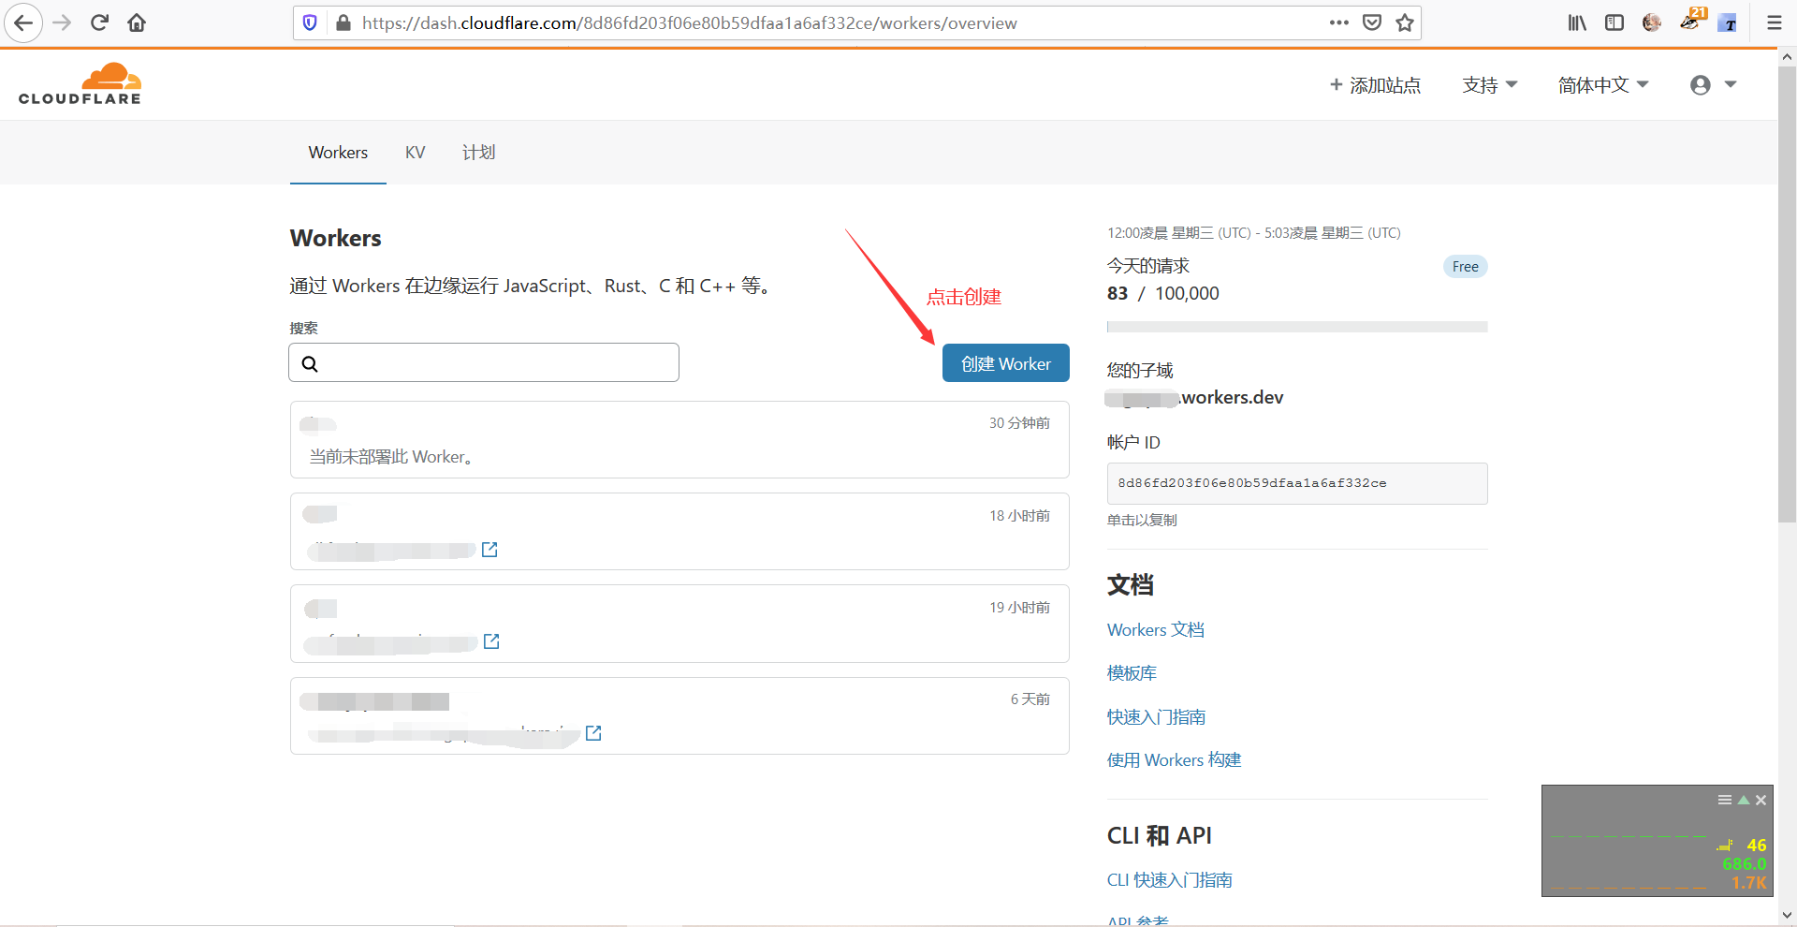Open external link for the 19 小时前 worker
1797x927 pixels.
pyautogui.click(x=491, y=641)
